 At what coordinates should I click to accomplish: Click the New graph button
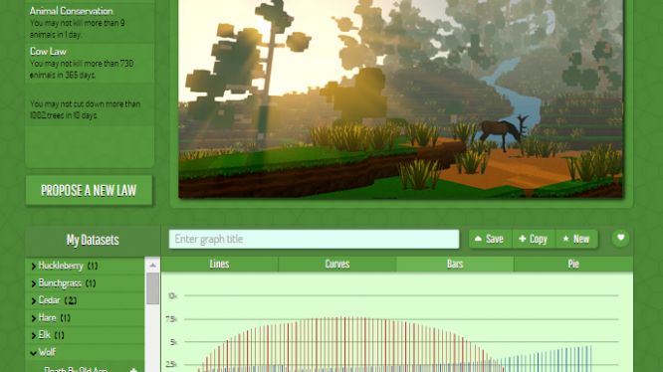[576, 239]
